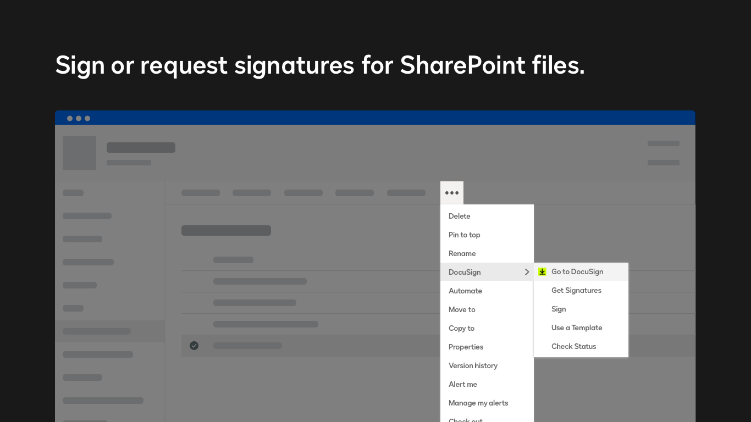This screenshot has width=751, height=422.
Task: Click Delete in the context menu
Action: pyautogui.click(x=459, y=216)
